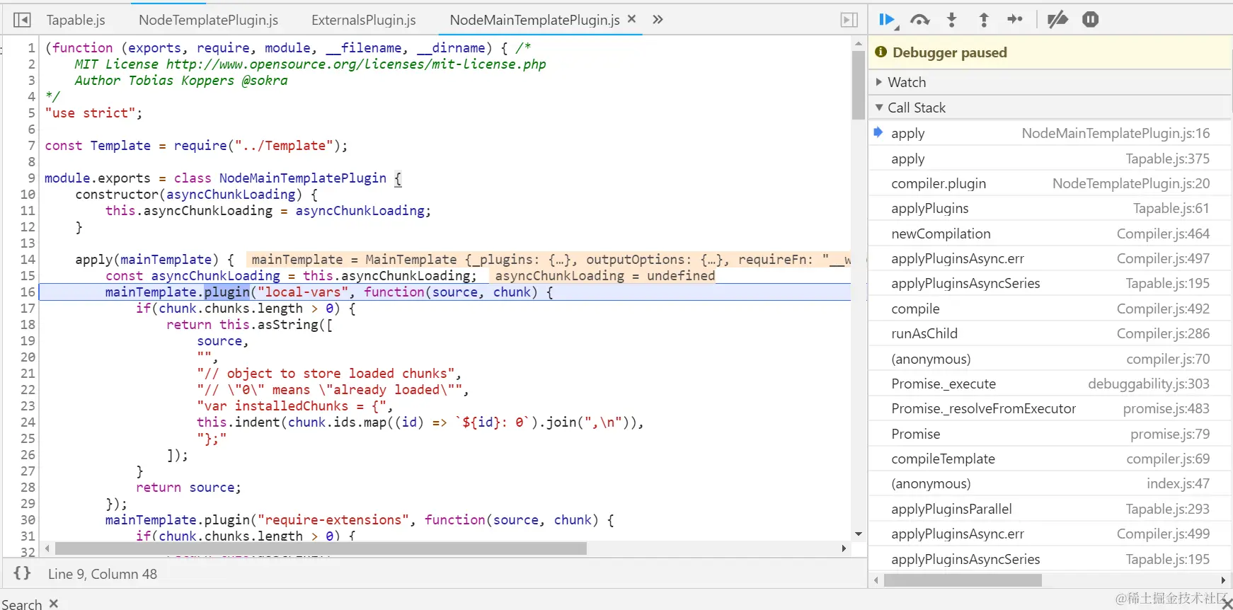Open the ExternalsPlugin.js tab
This screenshot has width=1233, height=610.
tap(364, 20)
